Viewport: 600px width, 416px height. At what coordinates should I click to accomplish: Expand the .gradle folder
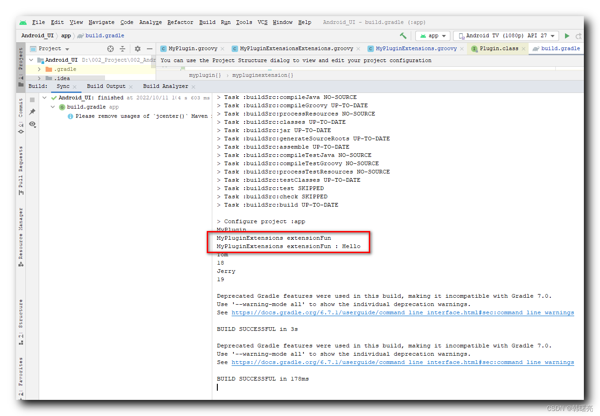point(39,69)
